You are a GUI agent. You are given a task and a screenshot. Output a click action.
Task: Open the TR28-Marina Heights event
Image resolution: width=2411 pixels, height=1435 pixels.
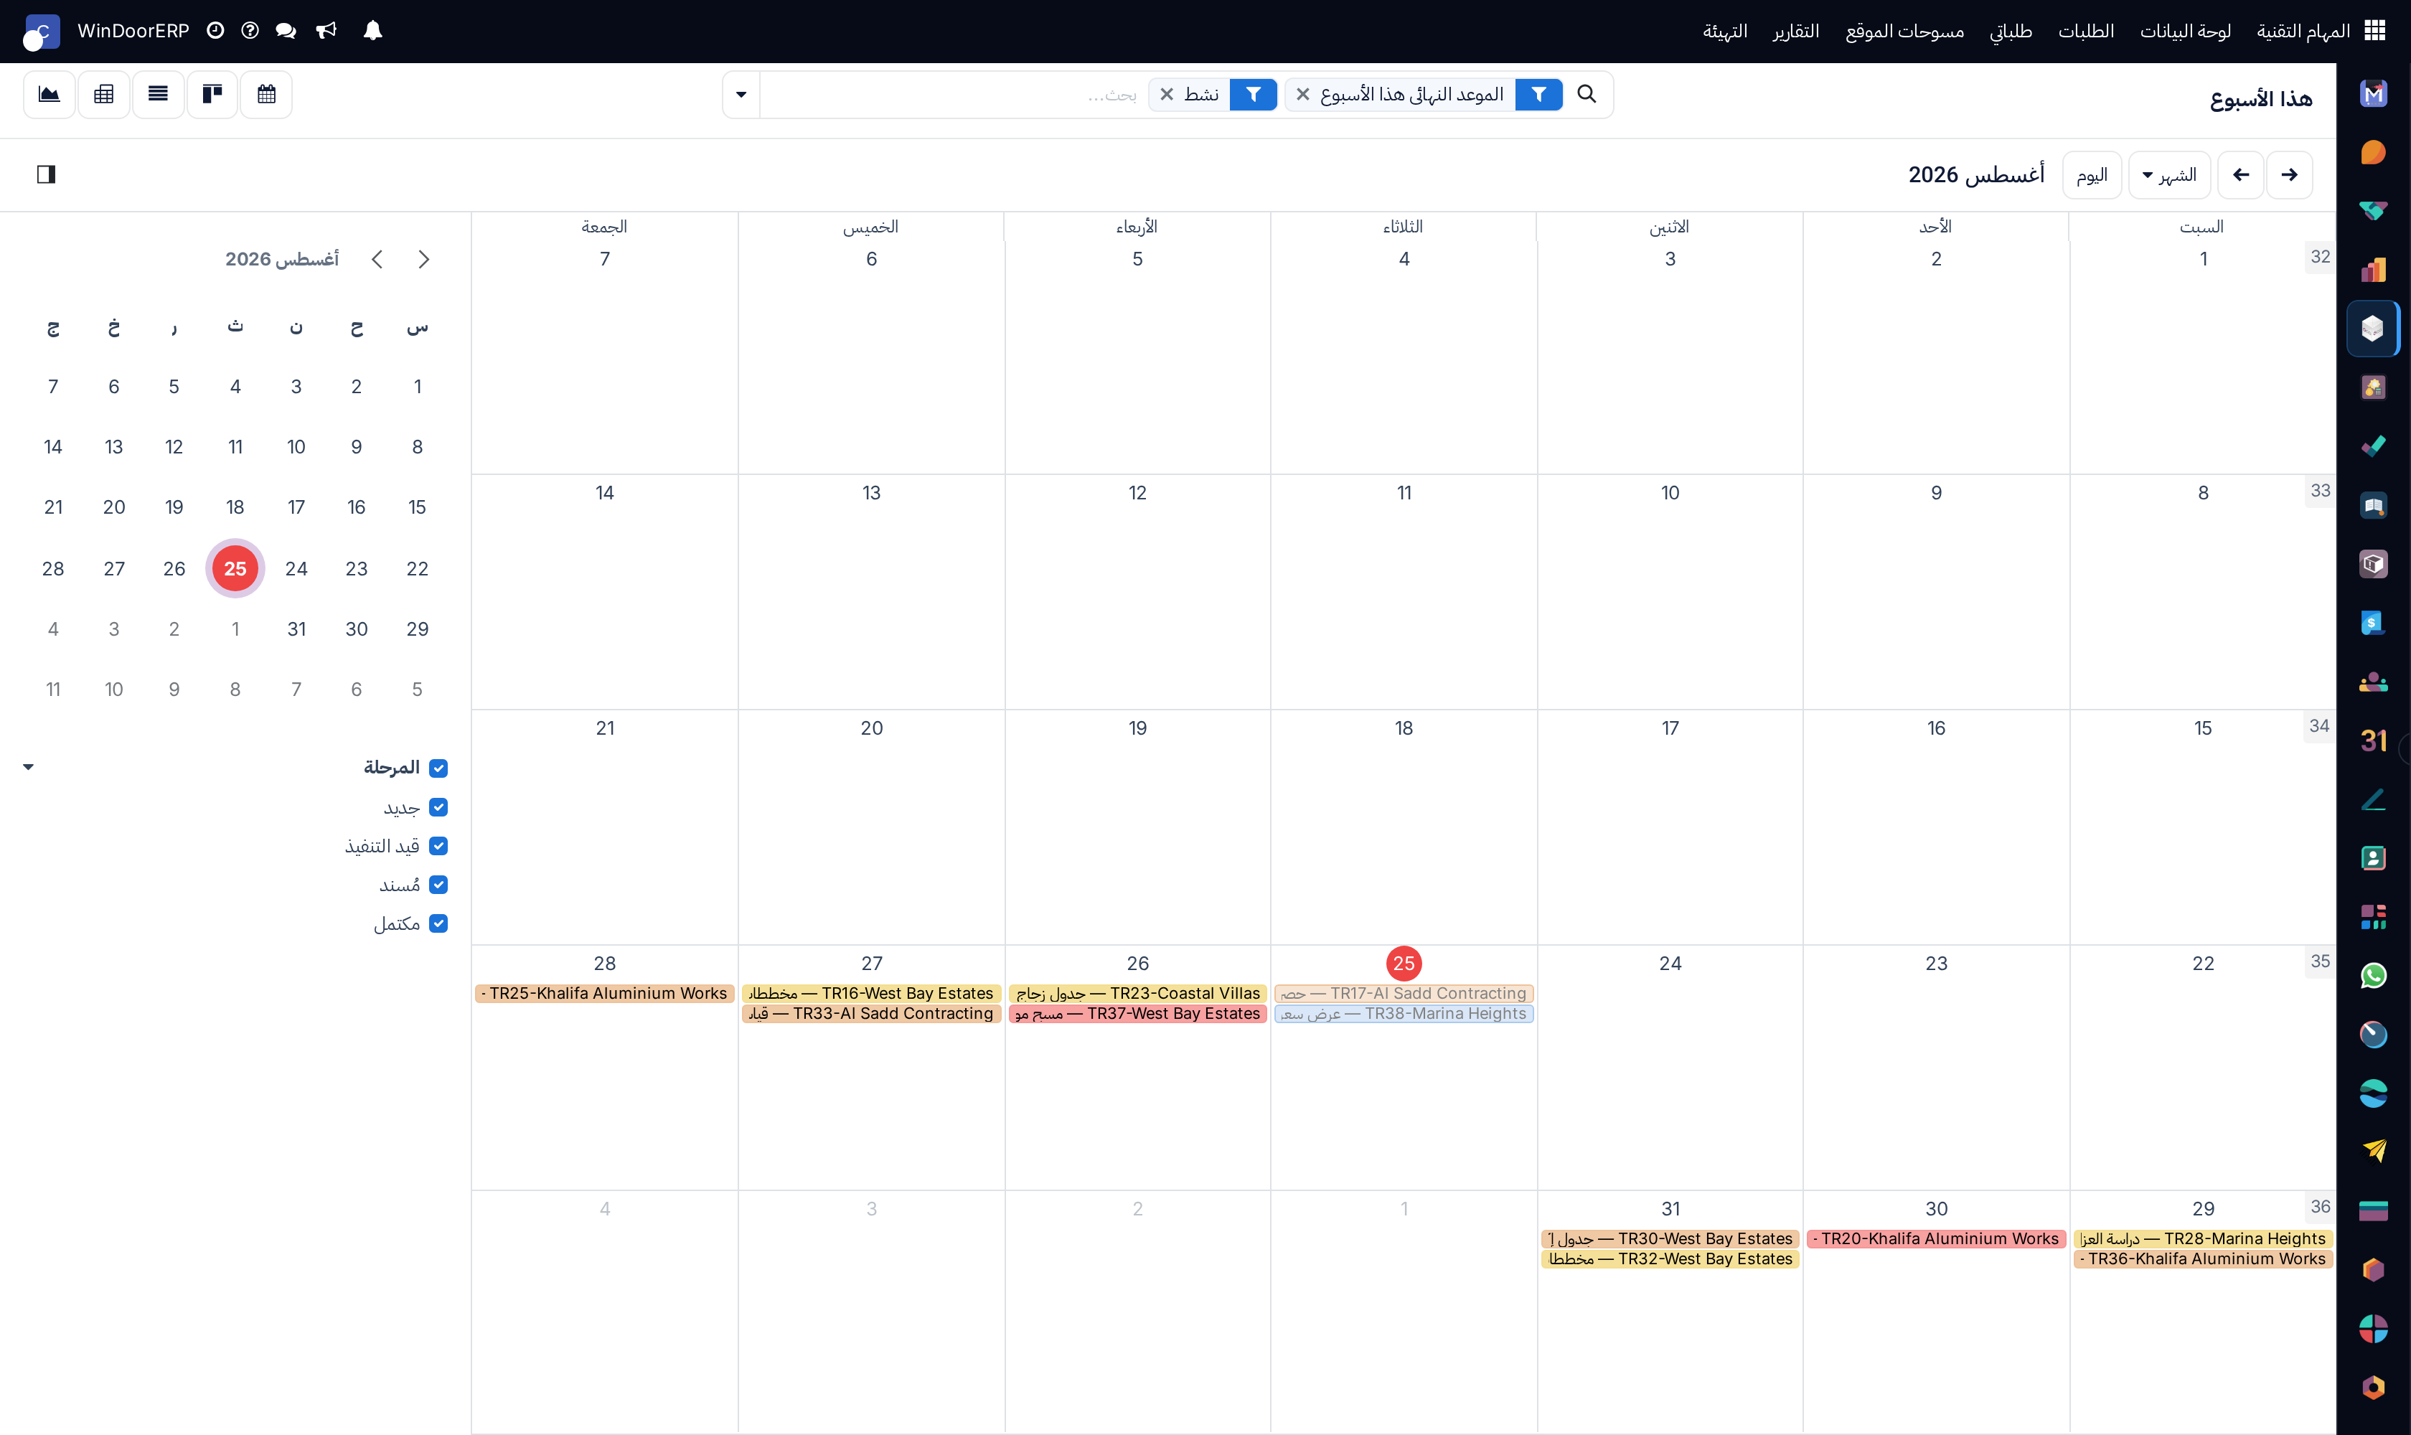tap(2203, 1238)
